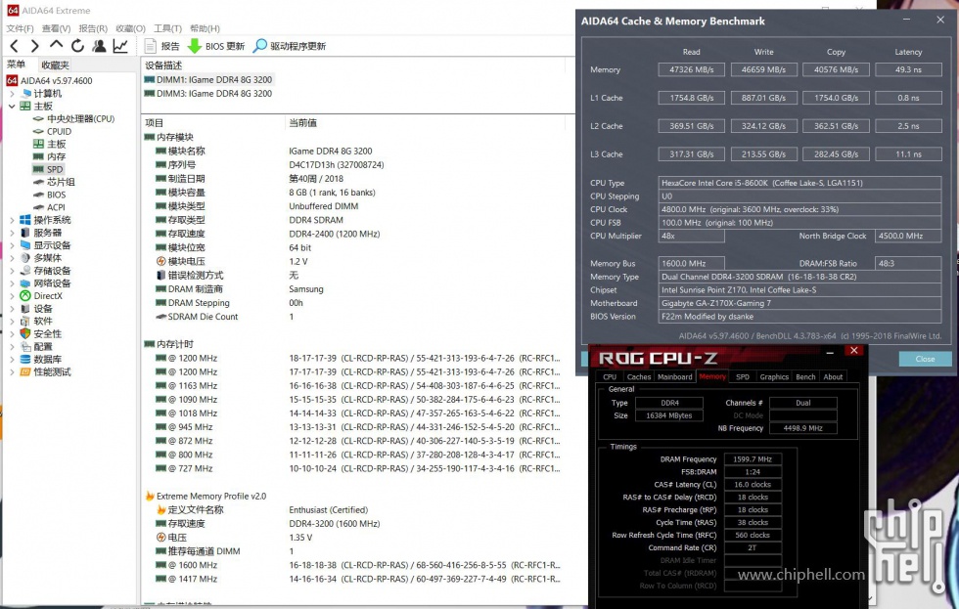Switch to the 菜单 sidebar tab

[x=17, y=65]
